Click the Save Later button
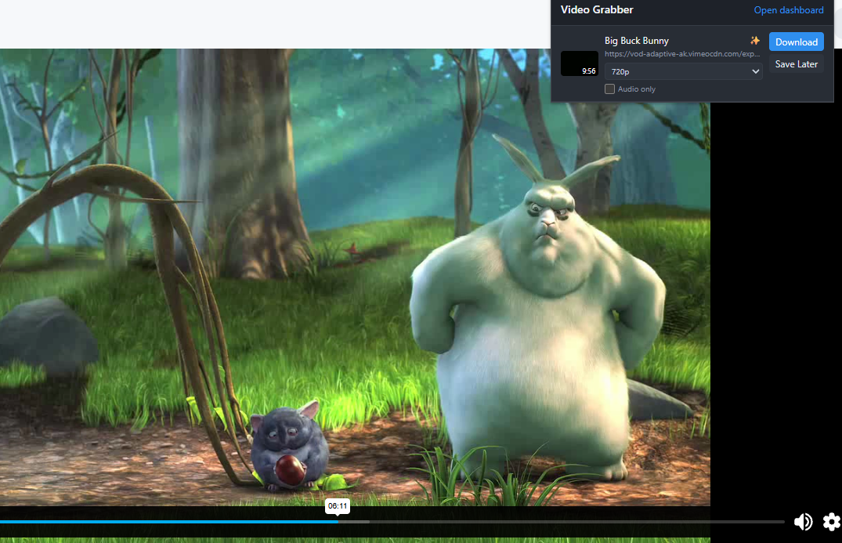Image resolution: width=842 pixels, height=543 pixels. click(797, 64)
